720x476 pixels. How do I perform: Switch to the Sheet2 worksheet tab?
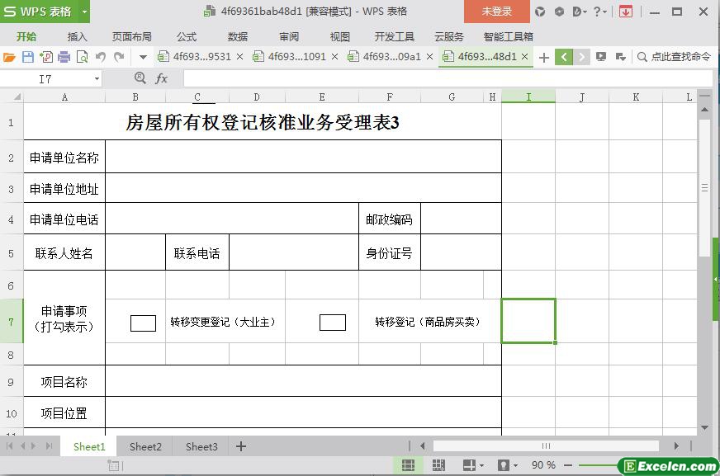[x=145, y=446]
